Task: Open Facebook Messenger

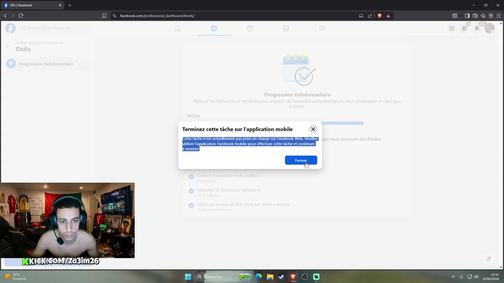Action: click(464, 28)
